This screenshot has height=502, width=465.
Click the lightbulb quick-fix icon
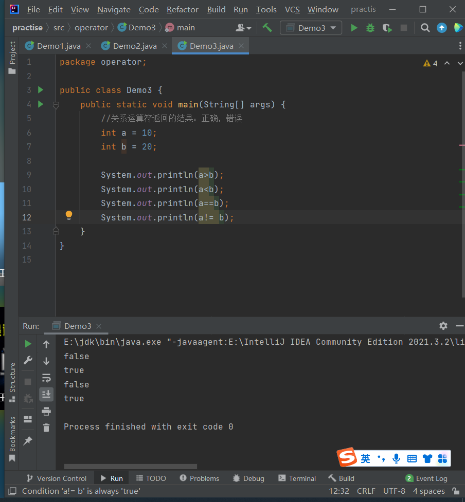pyautogui.click(x=69, y=216)
